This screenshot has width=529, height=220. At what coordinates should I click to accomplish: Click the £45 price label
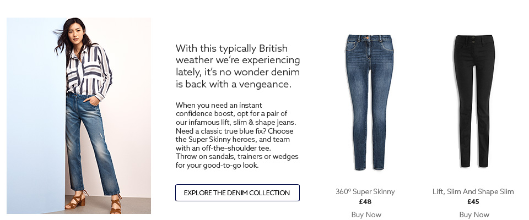[x=473, y=202]
